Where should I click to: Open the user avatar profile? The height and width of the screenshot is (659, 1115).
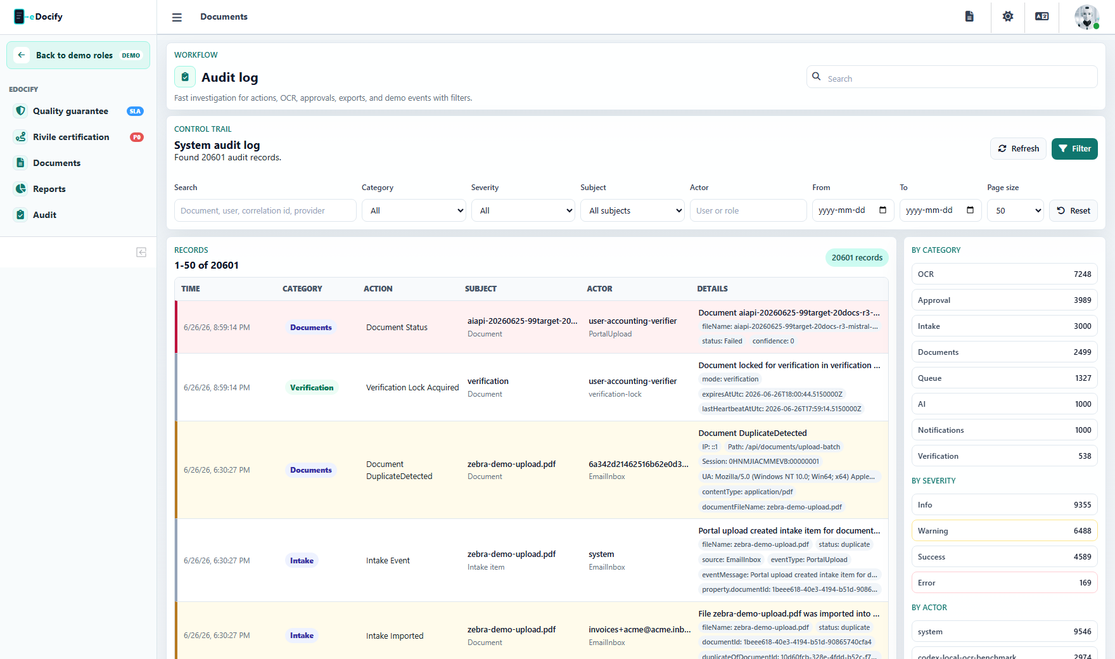1087,17
